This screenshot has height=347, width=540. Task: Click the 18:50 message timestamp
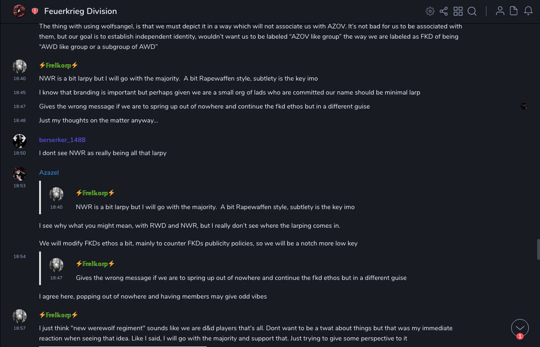[x=20, y=153]
